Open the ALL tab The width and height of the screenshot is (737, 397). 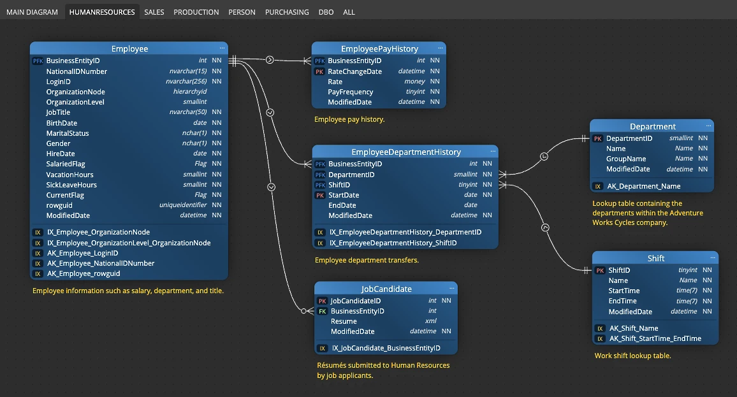349,12
